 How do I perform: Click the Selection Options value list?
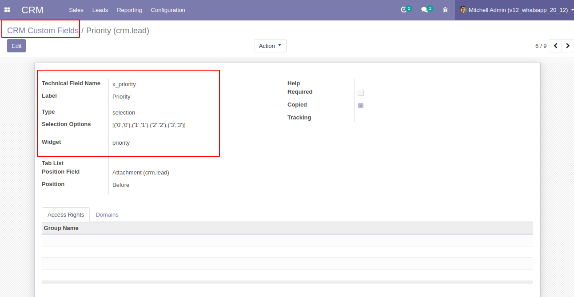(149, 125)
